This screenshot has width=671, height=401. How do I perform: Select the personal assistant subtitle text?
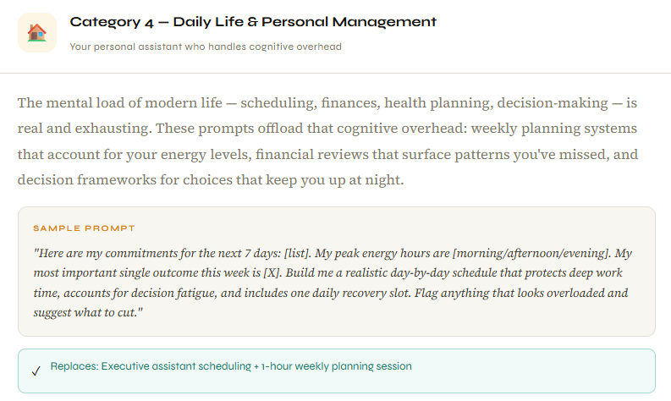pyautogui.click(x=206, y=47)
